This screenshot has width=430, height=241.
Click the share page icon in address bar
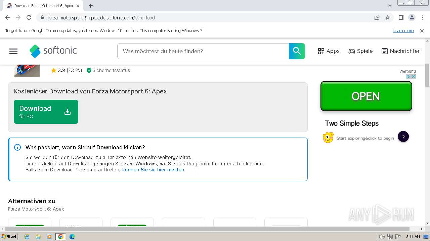pyautogui.click(x=377, y=17)
